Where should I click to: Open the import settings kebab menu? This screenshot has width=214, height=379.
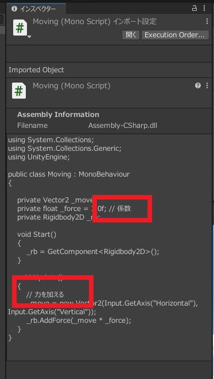207,22
